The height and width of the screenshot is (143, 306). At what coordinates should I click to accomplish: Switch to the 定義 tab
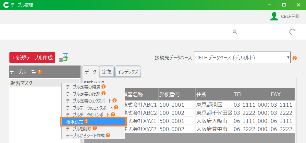coord(107,72)
